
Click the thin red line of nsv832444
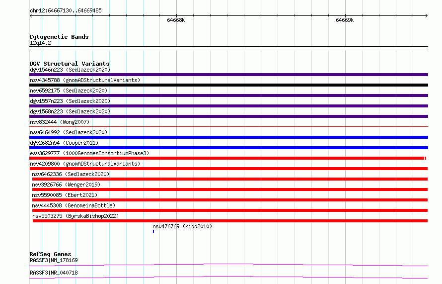click(x=228, y=126)
